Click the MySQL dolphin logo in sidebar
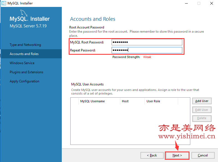 [24, 13]
